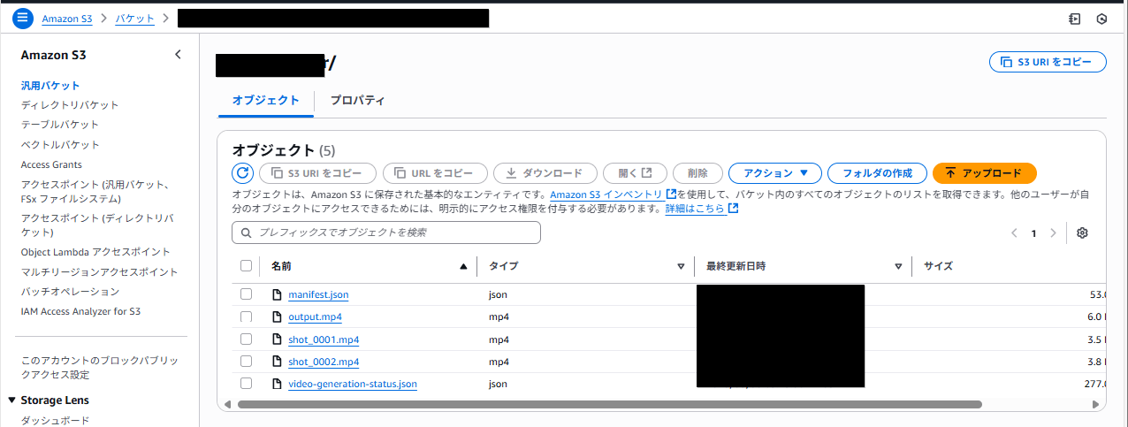This screenshot has width=1128, height=427.
Task: Open IAM Access Analyzer for S3
Action: 80,311
